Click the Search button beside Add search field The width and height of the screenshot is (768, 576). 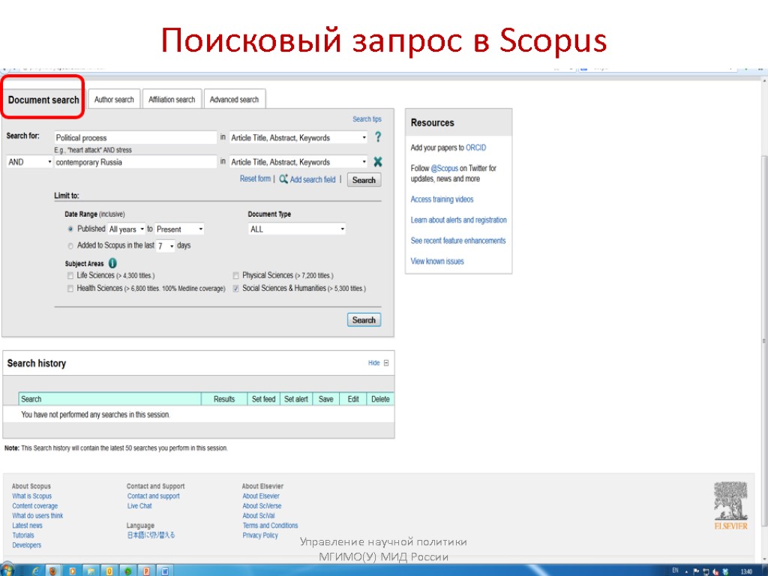[364, 180]
